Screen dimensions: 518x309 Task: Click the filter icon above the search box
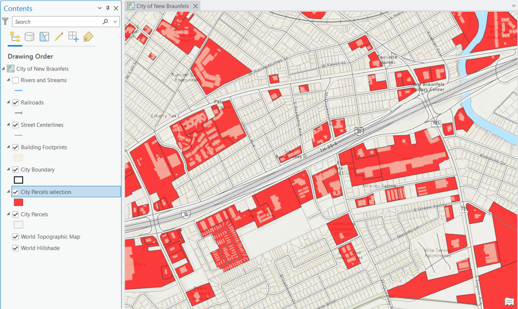pyautogui.click(x=5, y=21)
